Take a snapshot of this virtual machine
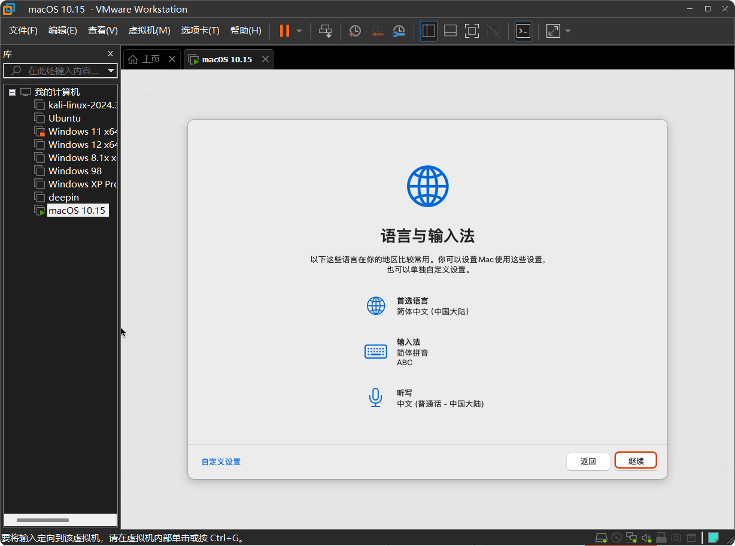Screen dimensions: 735x546 click(354, 31)
